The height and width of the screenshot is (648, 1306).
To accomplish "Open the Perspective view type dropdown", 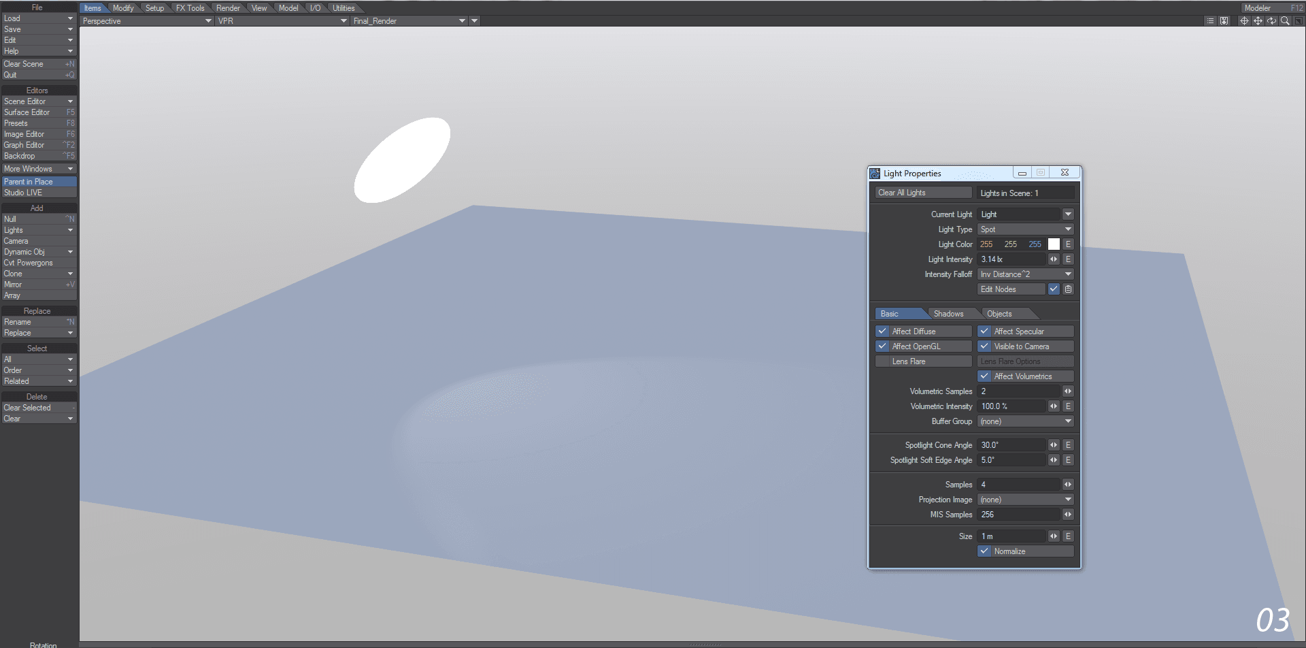I will pyautogui.click(x=146, y=21).
